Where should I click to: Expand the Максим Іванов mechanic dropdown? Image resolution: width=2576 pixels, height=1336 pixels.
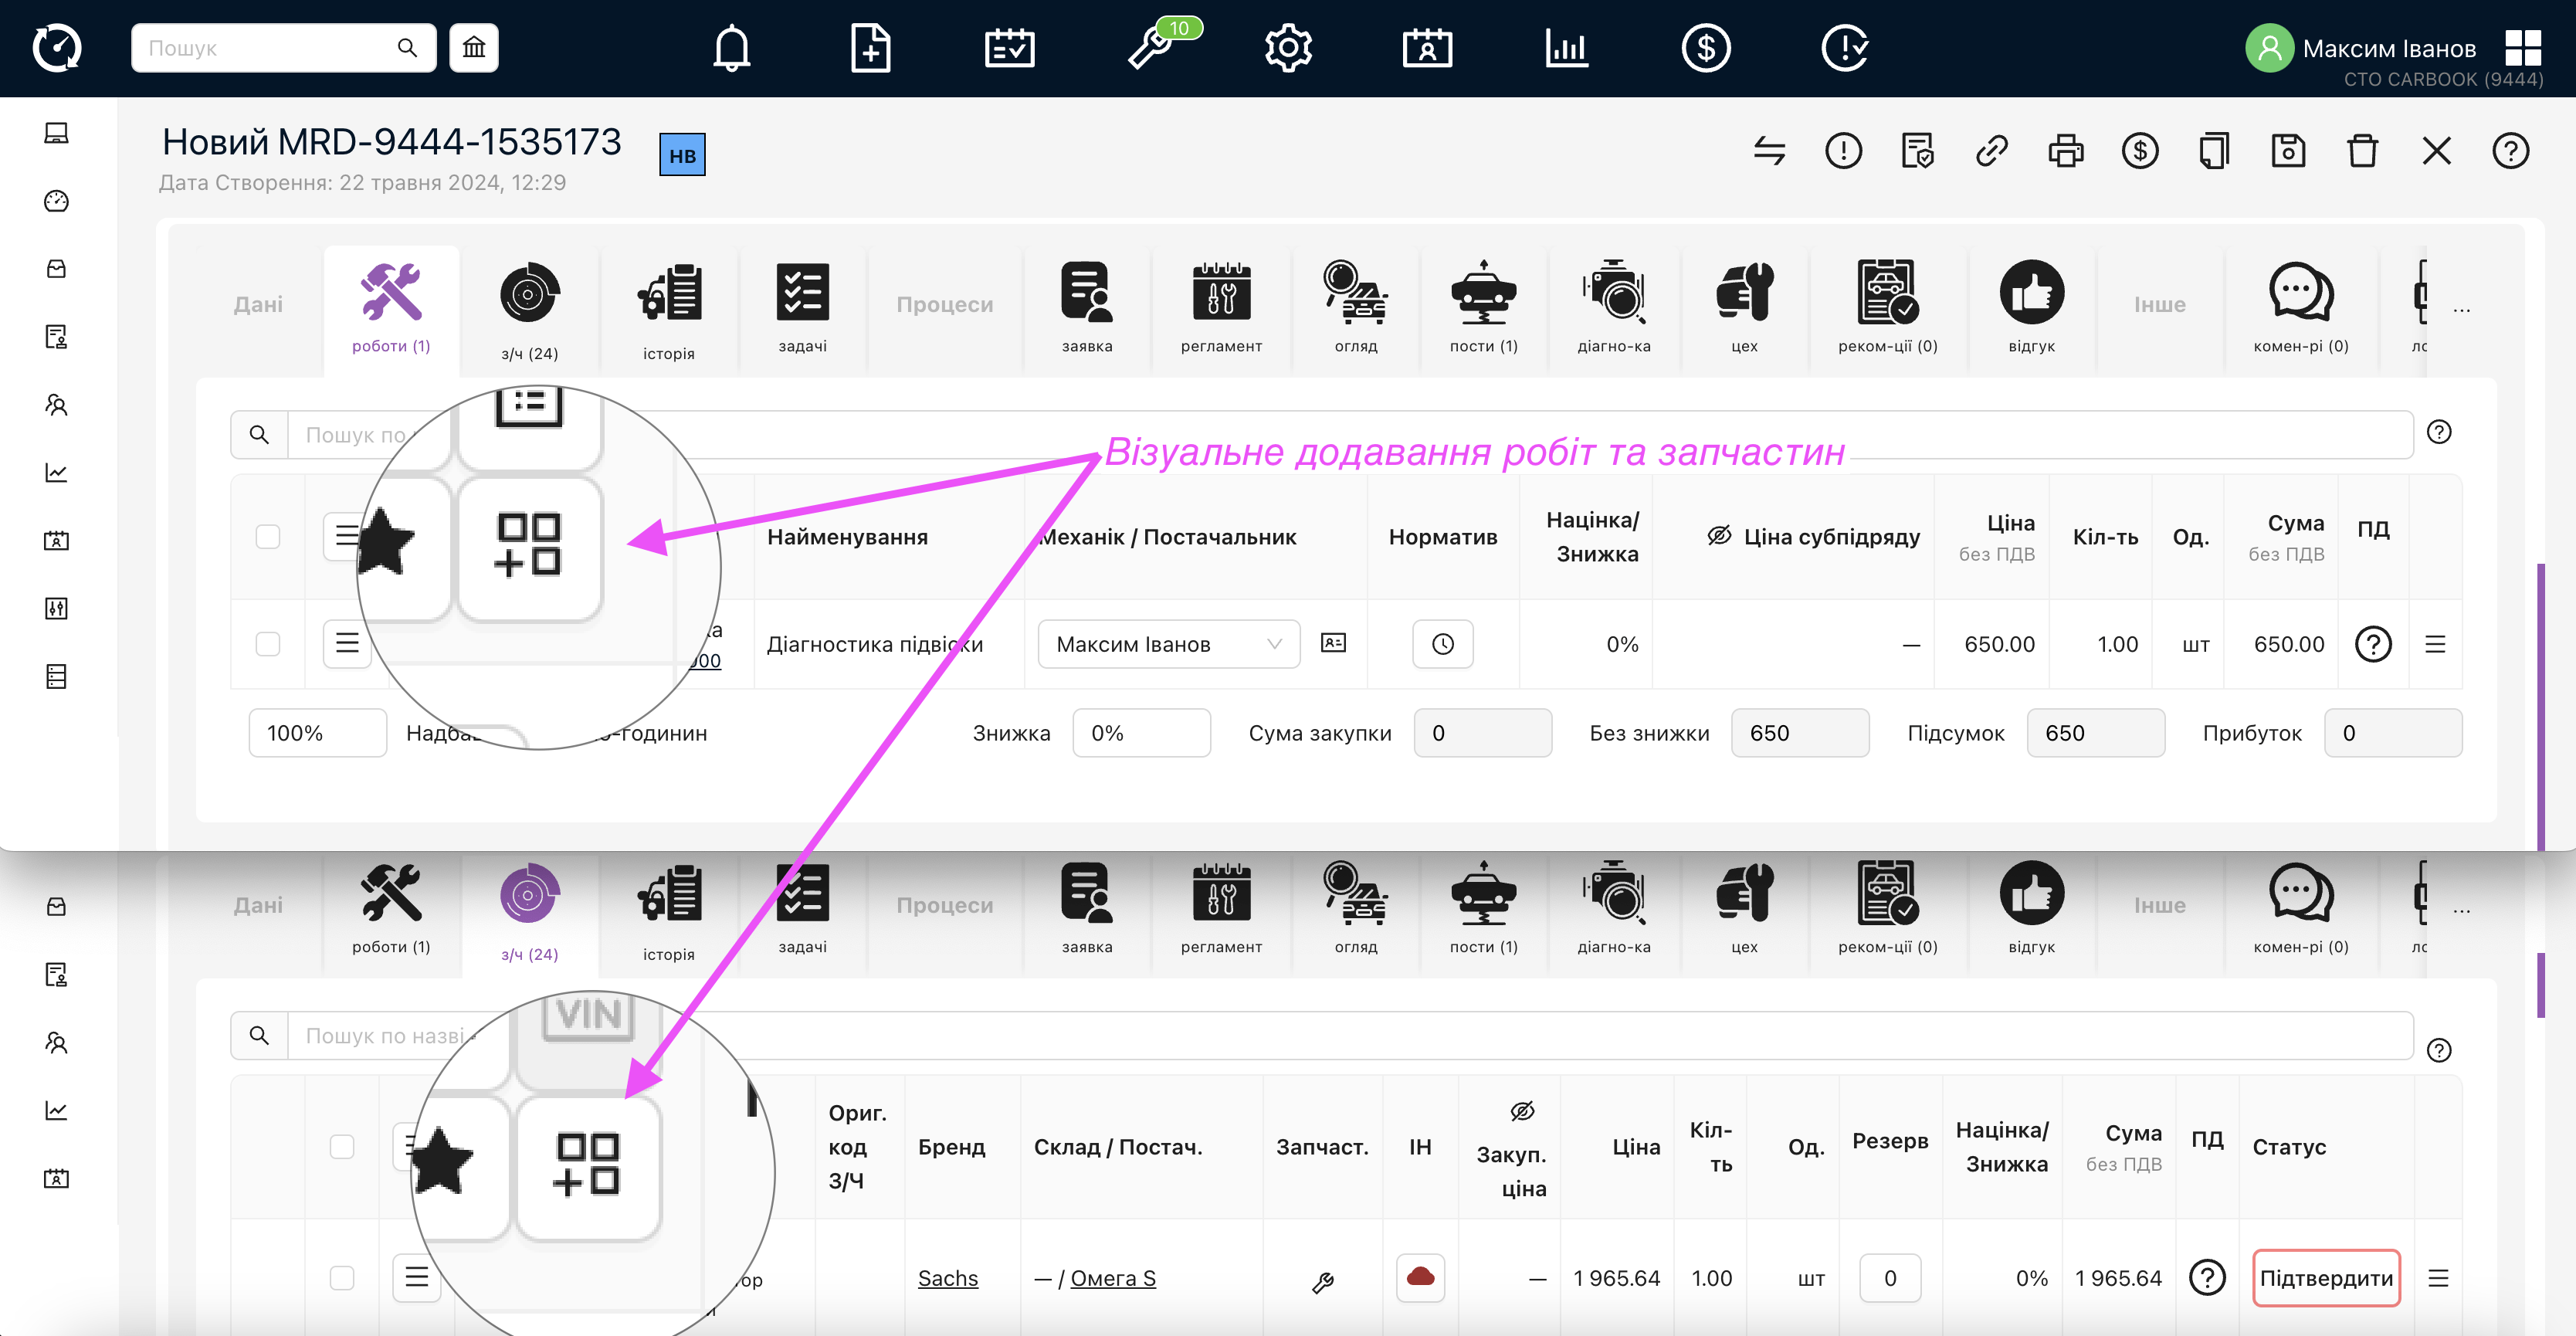point(1168,644)
